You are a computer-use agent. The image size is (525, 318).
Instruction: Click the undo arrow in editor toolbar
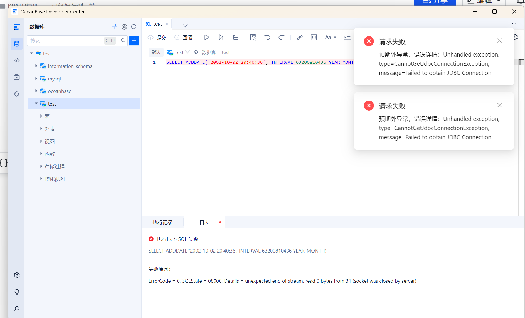pyautogui.click(x=267, y=37)
